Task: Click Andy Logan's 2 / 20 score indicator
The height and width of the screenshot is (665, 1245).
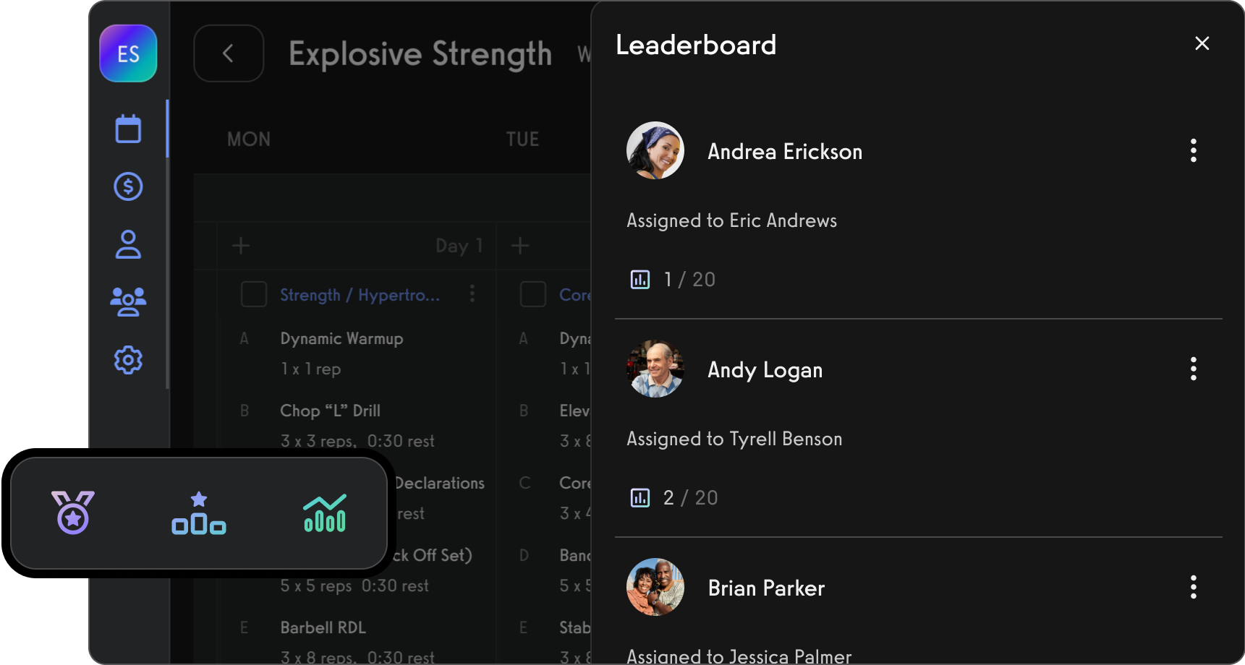Action: (x=674, y=497)
